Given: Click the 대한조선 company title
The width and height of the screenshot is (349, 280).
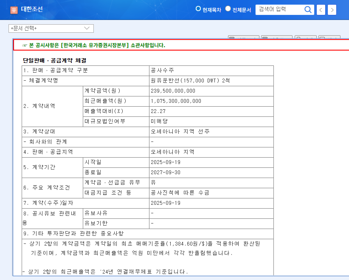Looking at the screenshot, I should point(31,9).
